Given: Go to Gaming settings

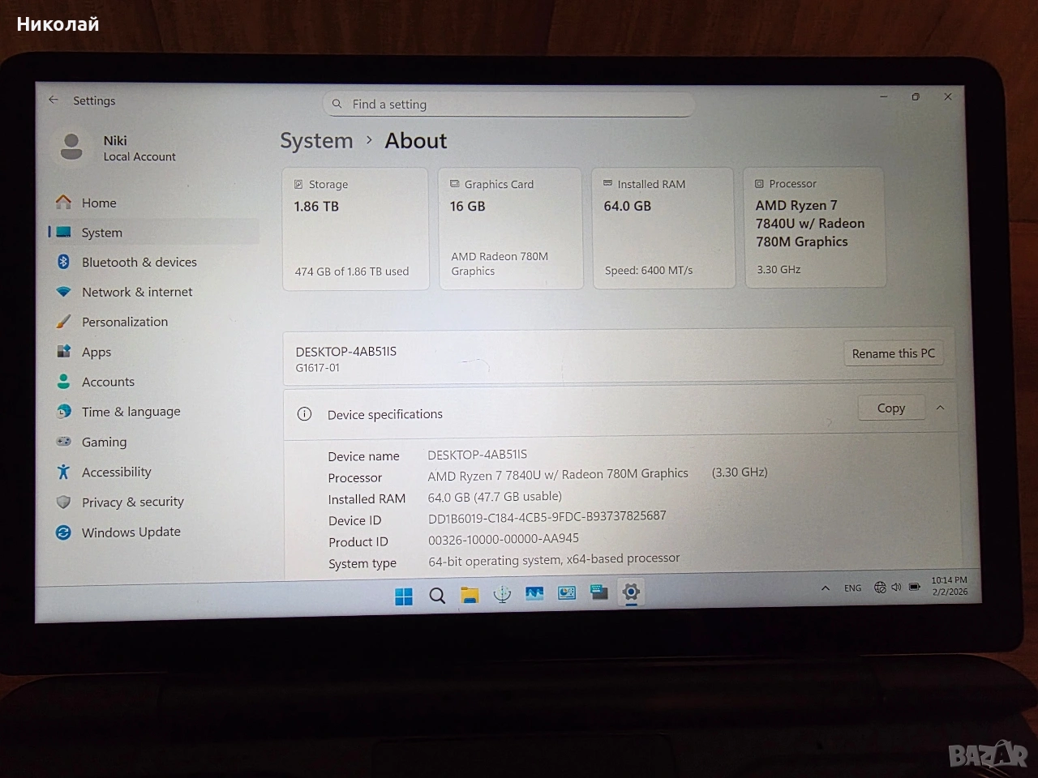Looking at the screenshot, I should pos(104,442).
